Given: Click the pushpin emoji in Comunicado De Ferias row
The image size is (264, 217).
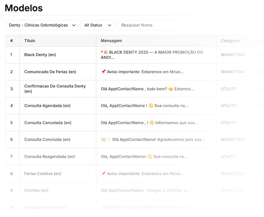Looking at the screenshot, I should point(103,72).
